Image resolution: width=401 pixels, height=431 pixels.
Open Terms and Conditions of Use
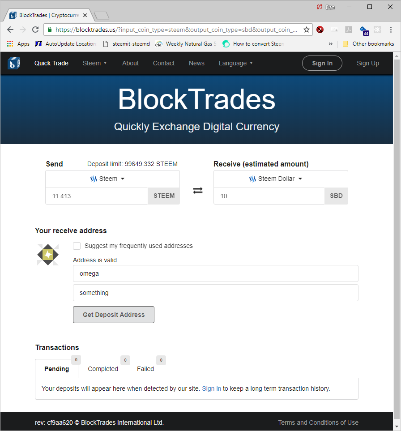(x=318, y=422)
